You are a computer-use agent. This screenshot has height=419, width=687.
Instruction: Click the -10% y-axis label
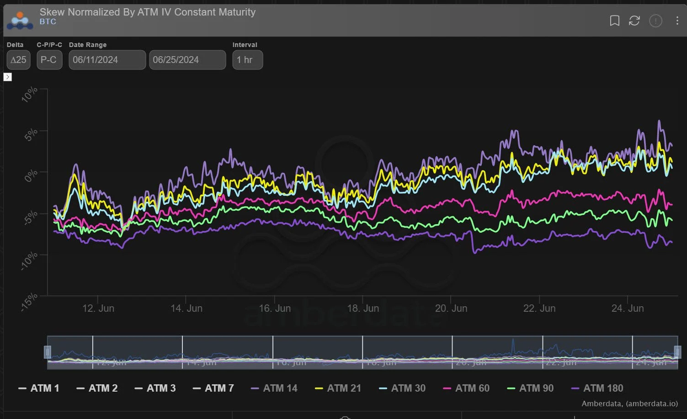tap(29, 261)
